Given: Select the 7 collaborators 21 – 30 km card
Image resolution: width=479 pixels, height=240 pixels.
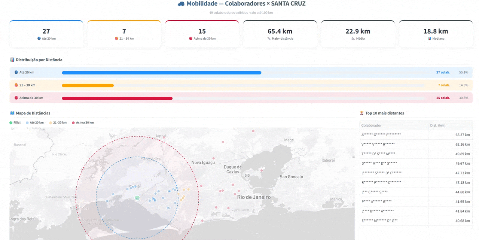Looking at the screenshot, I should pyautogui.click(x=124, y=34).
